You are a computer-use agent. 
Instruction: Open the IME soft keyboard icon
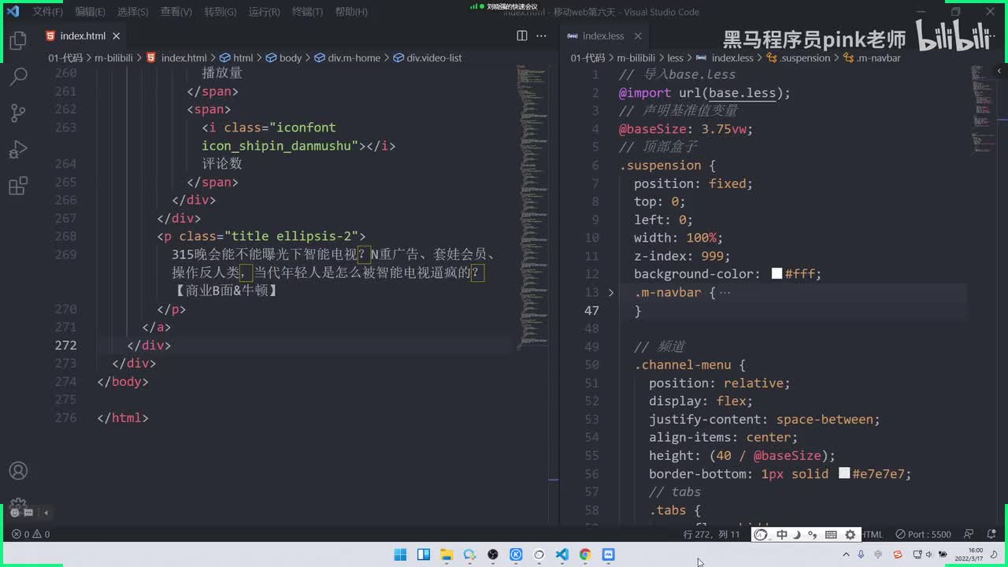pyautogui.click(x=831, y=535)
